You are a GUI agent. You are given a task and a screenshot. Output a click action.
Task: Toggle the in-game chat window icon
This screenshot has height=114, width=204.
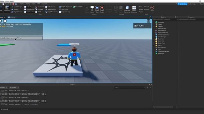coord(5,21)
